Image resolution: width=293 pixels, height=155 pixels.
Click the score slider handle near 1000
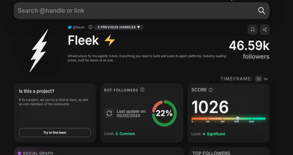(x=237, y=118)
